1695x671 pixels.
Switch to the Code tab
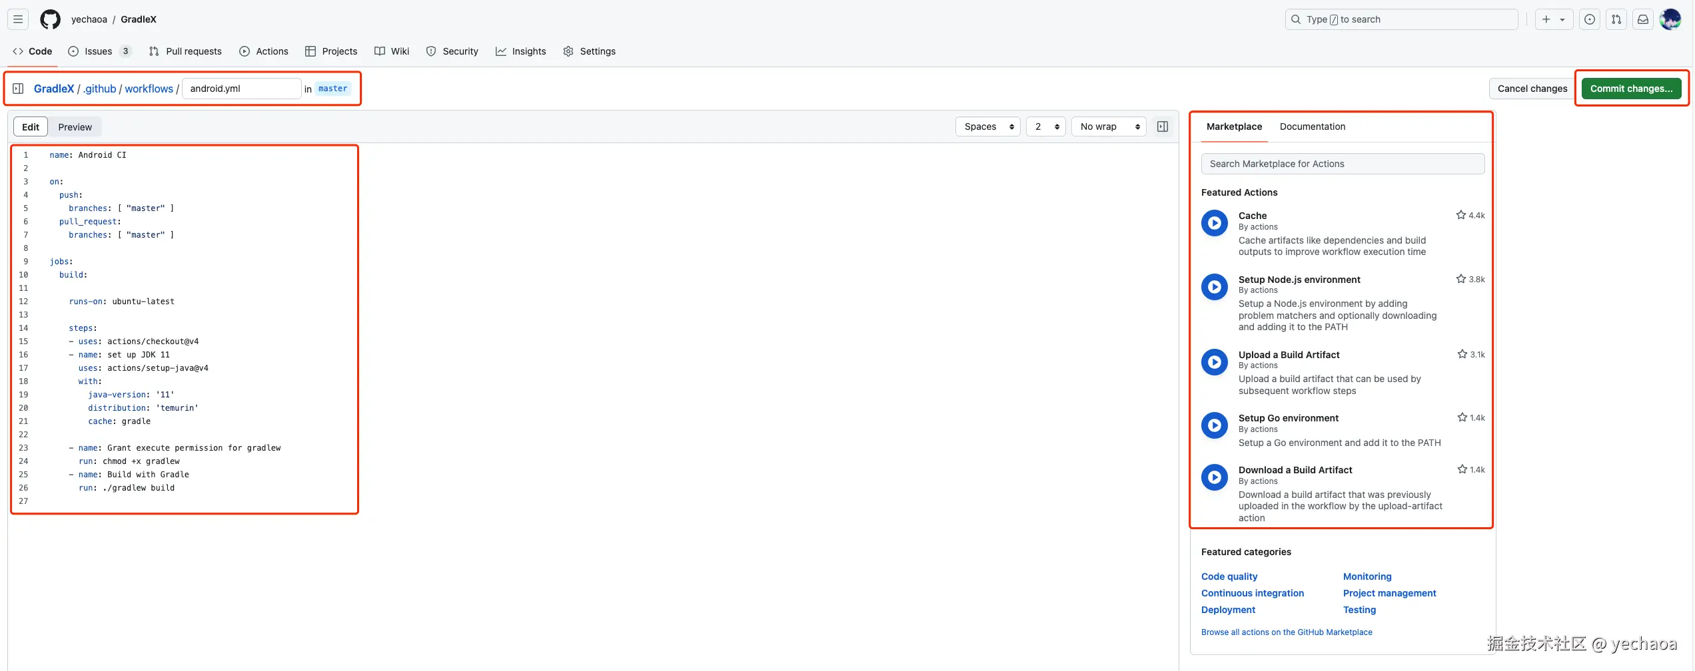click(33, 51)
